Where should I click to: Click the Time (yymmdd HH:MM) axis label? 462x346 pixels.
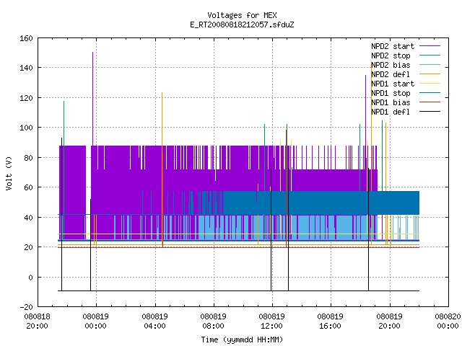click(x=242, y=340)
